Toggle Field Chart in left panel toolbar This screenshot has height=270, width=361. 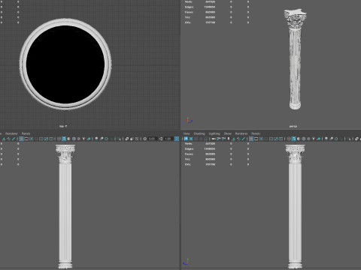pos(41,139)
